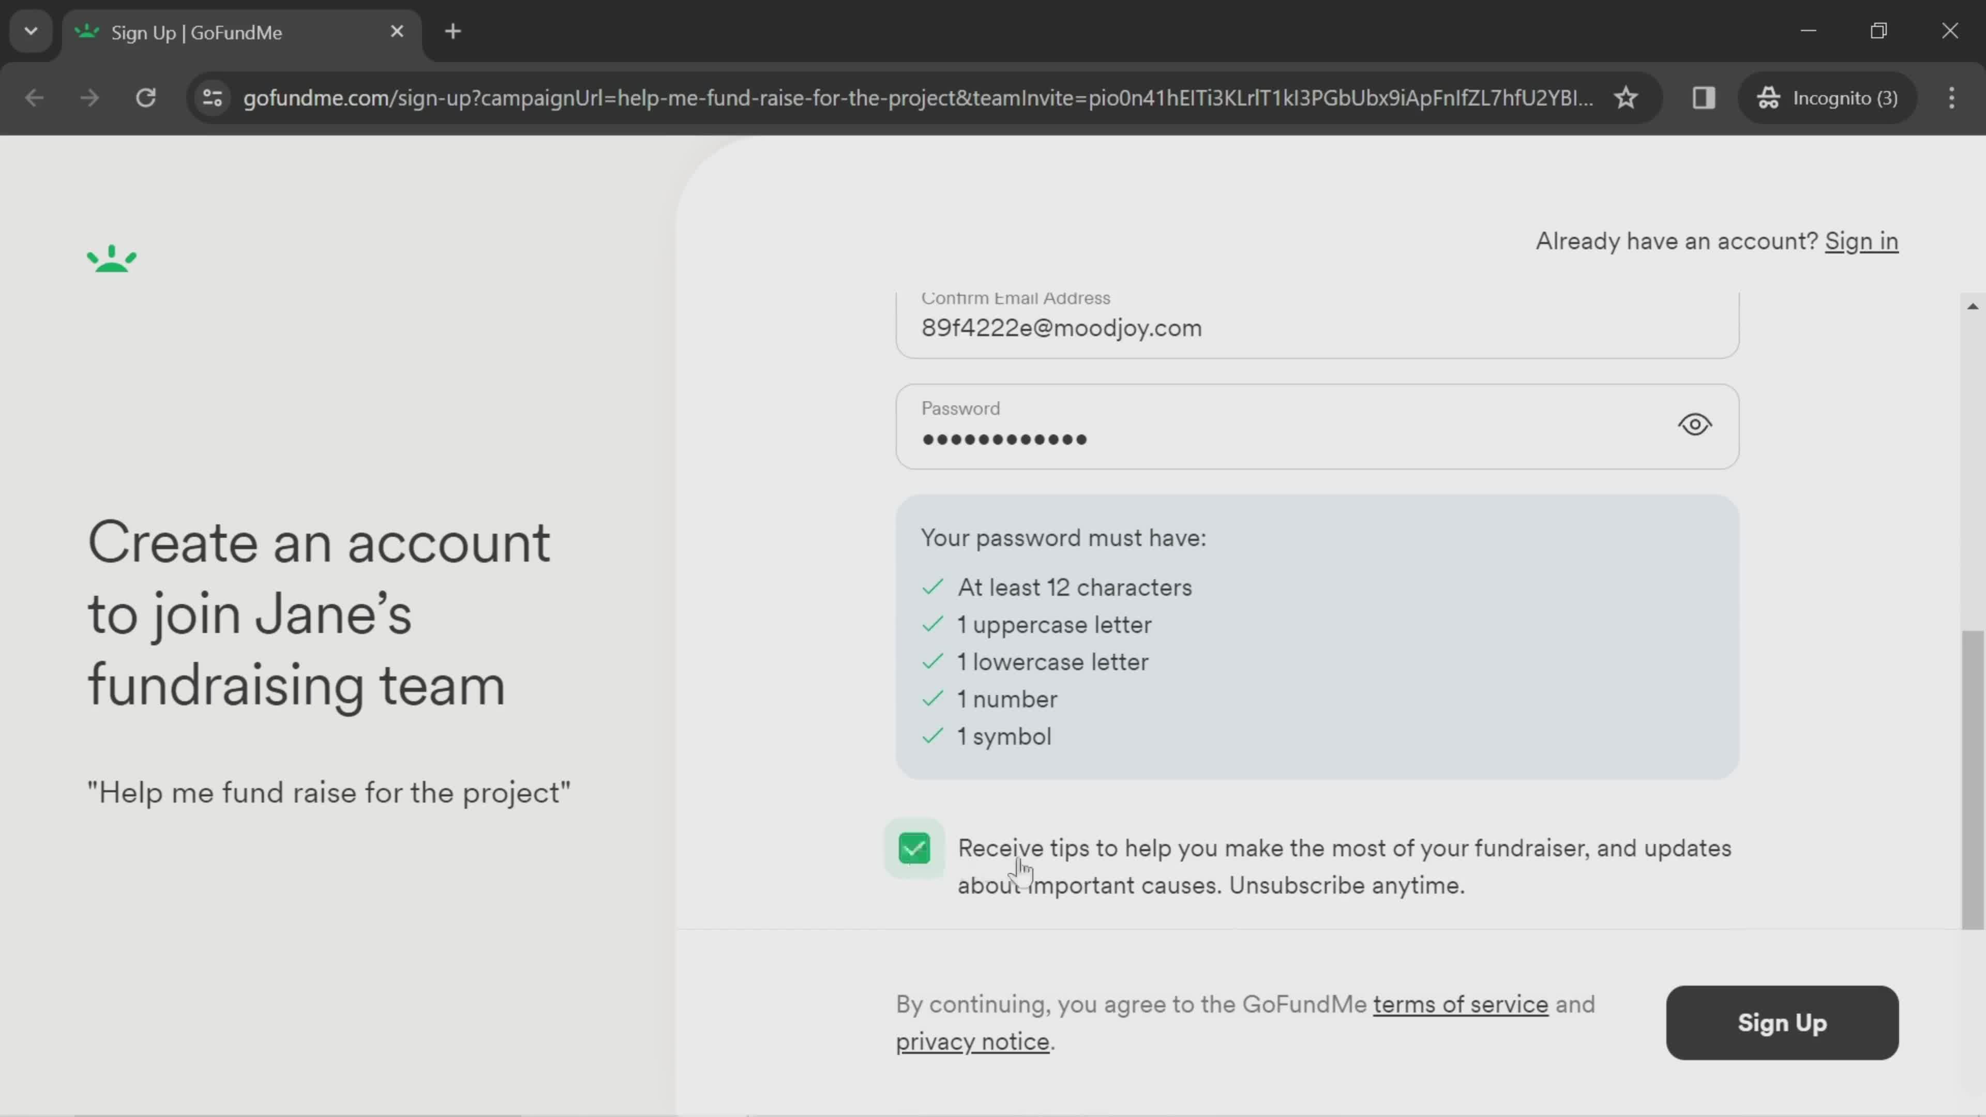
Task: Open the Sign in link
Action: tap(1861, 241)
